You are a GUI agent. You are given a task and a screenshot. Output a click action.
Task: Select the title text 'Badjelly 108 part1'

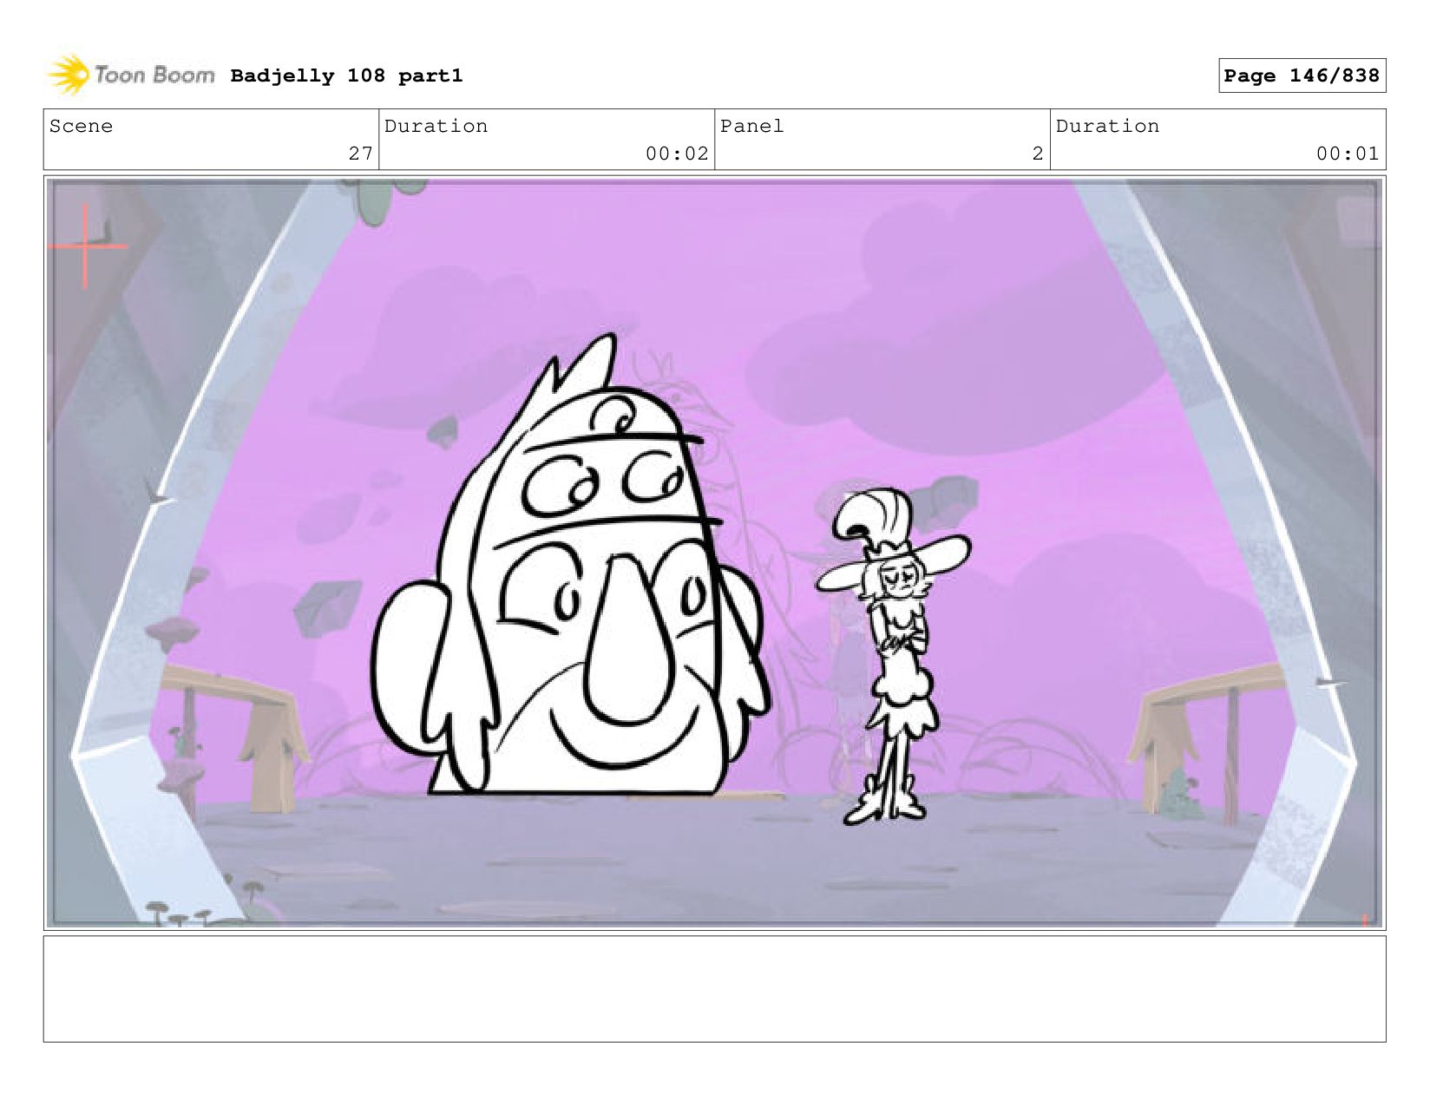(x=346, y=75)
